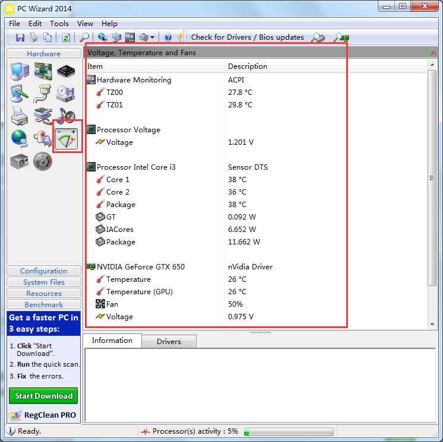Click the magnifying glass Search icon
The width and height of the screenshot is (443, 442).
pos(84,37)
